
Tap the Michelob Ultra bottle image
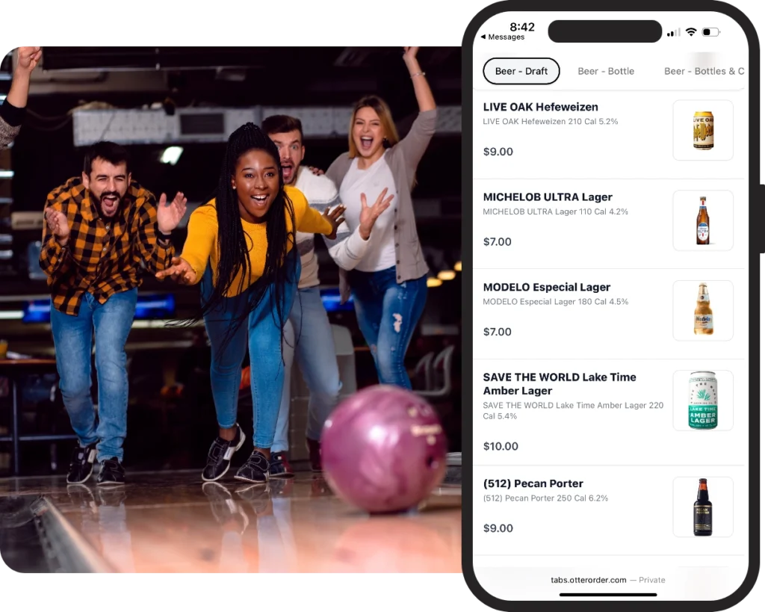(702, 220)
